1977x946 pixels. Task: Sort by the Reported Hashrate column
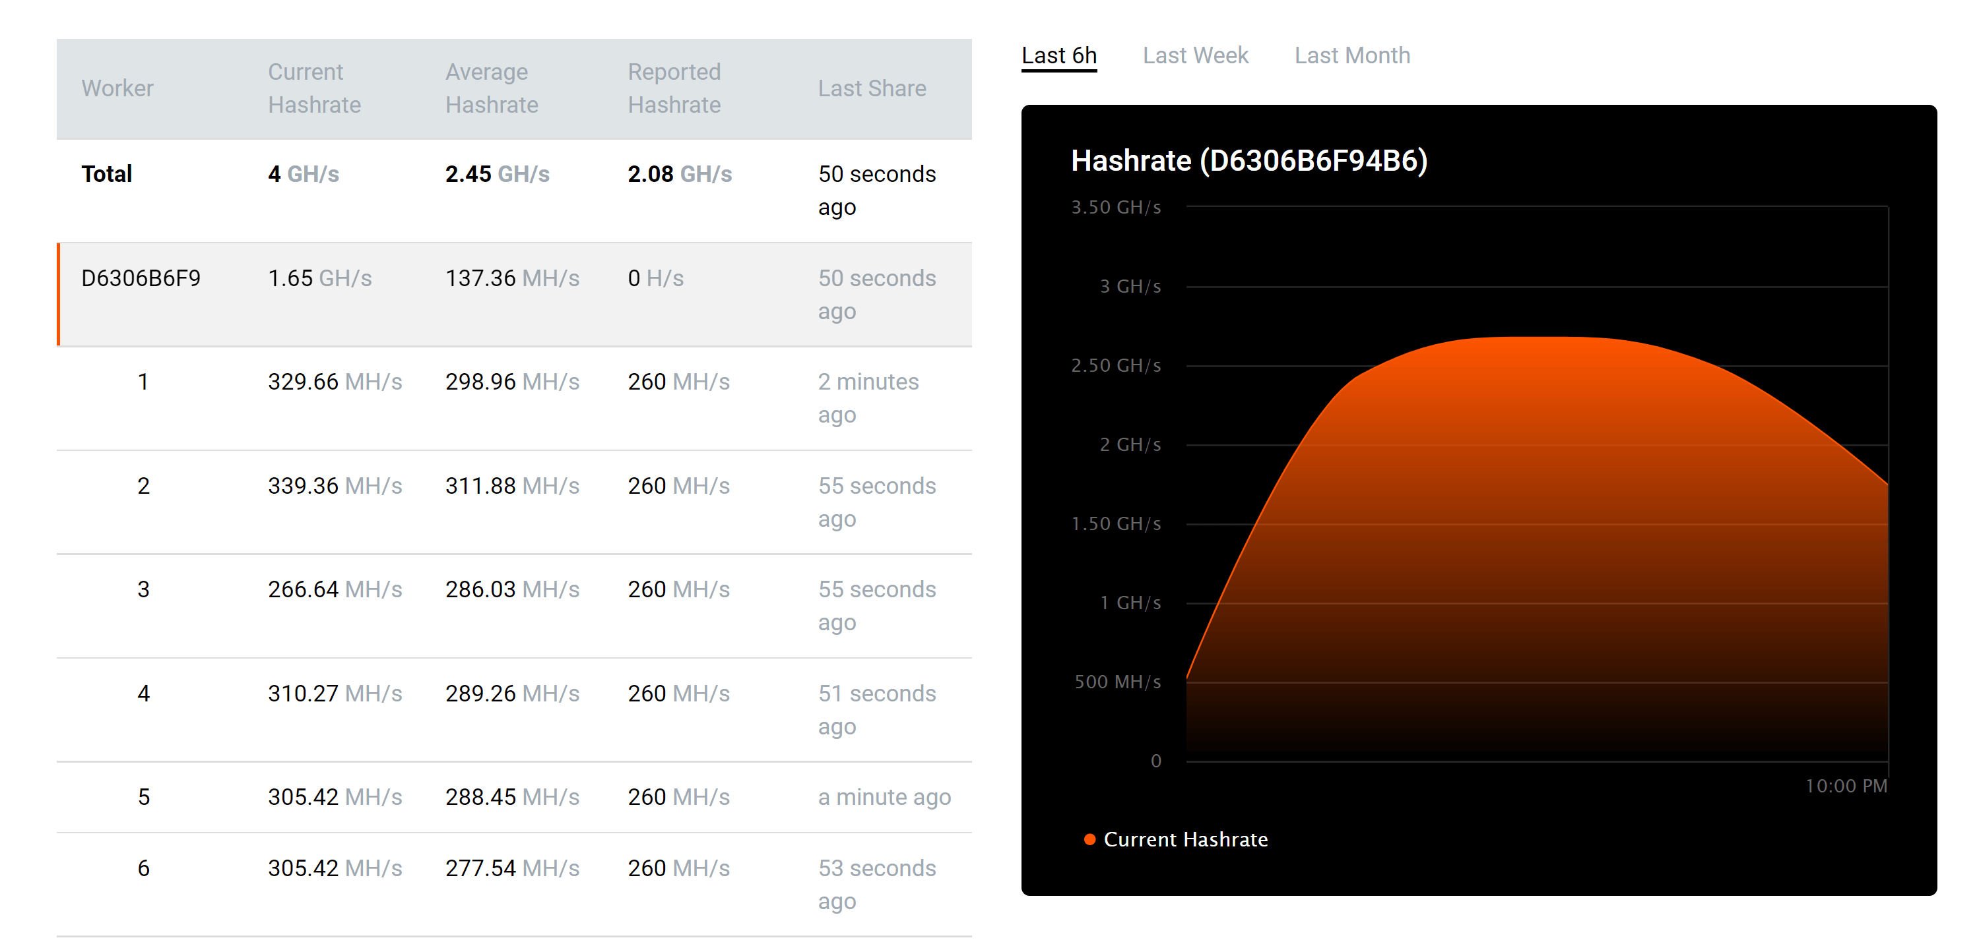[674, 88]
